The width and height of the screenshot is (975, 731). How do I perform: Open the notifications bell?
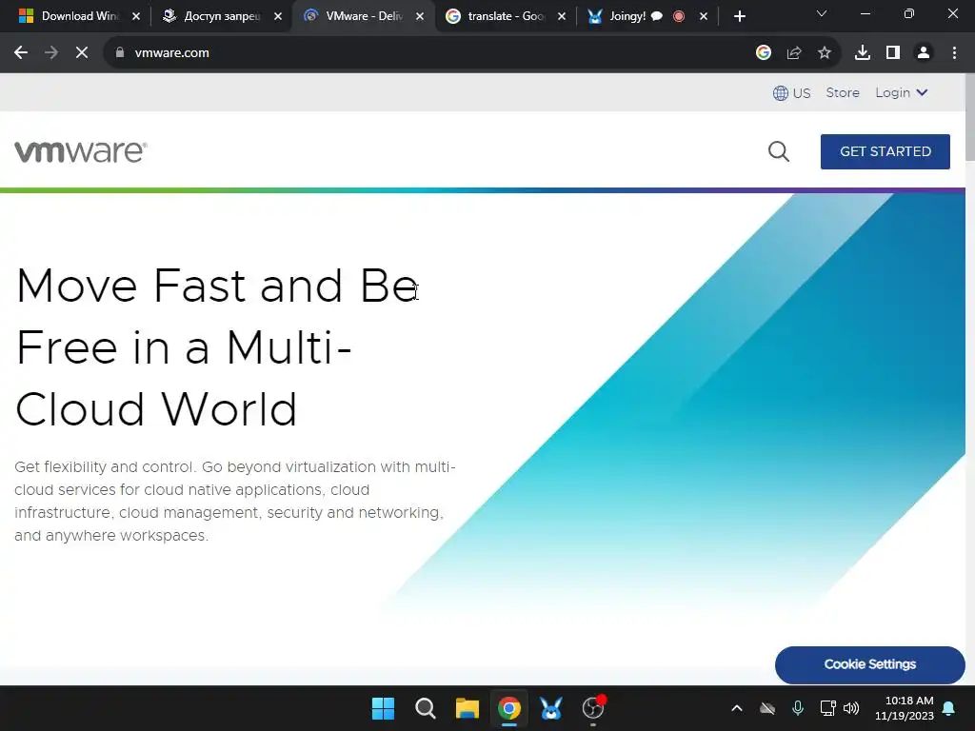click(949, 708)
